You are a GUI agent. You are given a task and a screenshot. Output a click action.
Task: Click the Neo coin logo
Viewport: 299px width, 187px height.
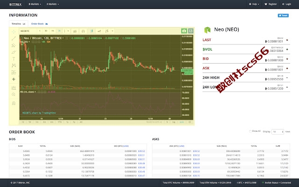tap(207, 30)
